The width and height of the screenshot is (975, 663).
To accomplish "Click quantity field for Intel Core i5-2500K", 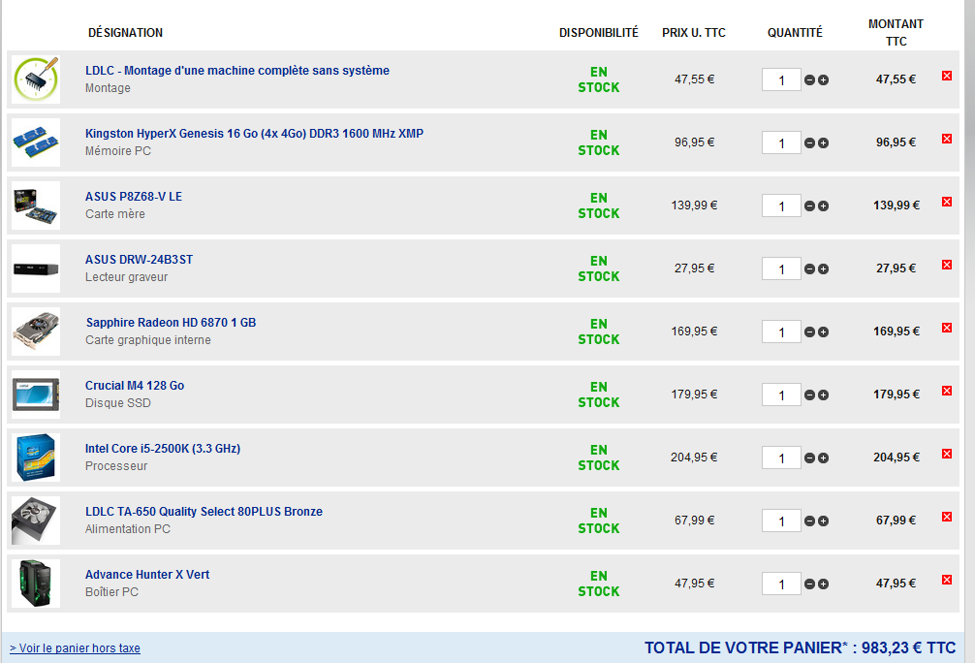I will (x=781, y=458).
